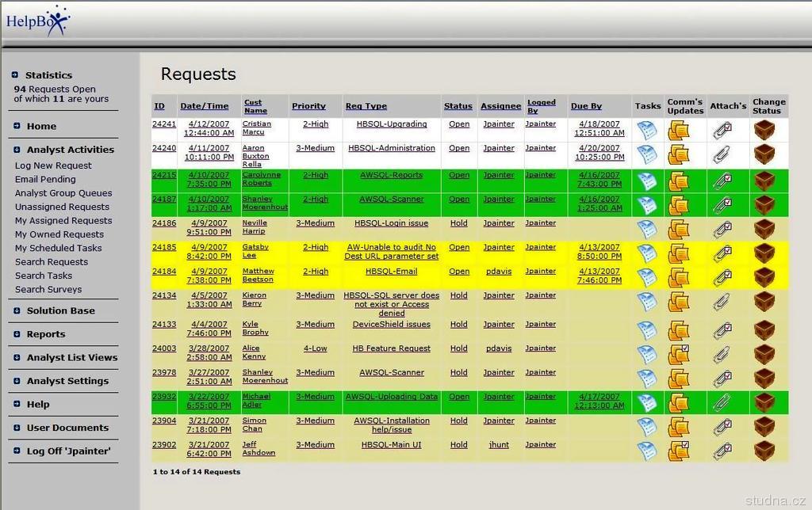Sort table by Date/Time column header
This screenshot has width=812, height=510.
(x=204, y=106)
